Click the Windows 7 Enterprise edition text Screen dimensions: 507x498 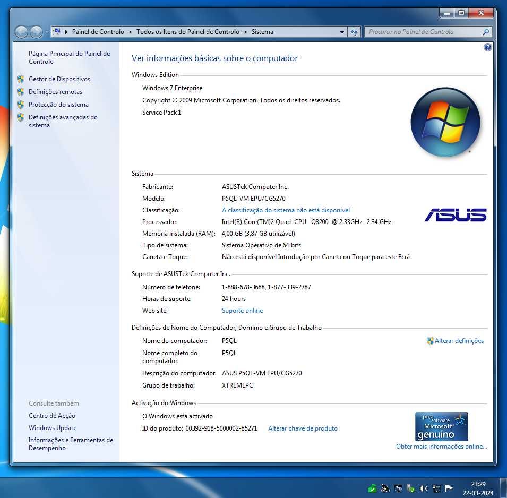(x=172, y=88)
